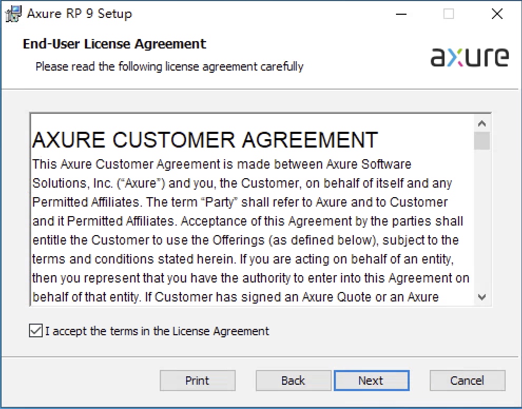Cancel the Axure RP 9 installation
Screen dimensions: 522x409
point(467,381)
